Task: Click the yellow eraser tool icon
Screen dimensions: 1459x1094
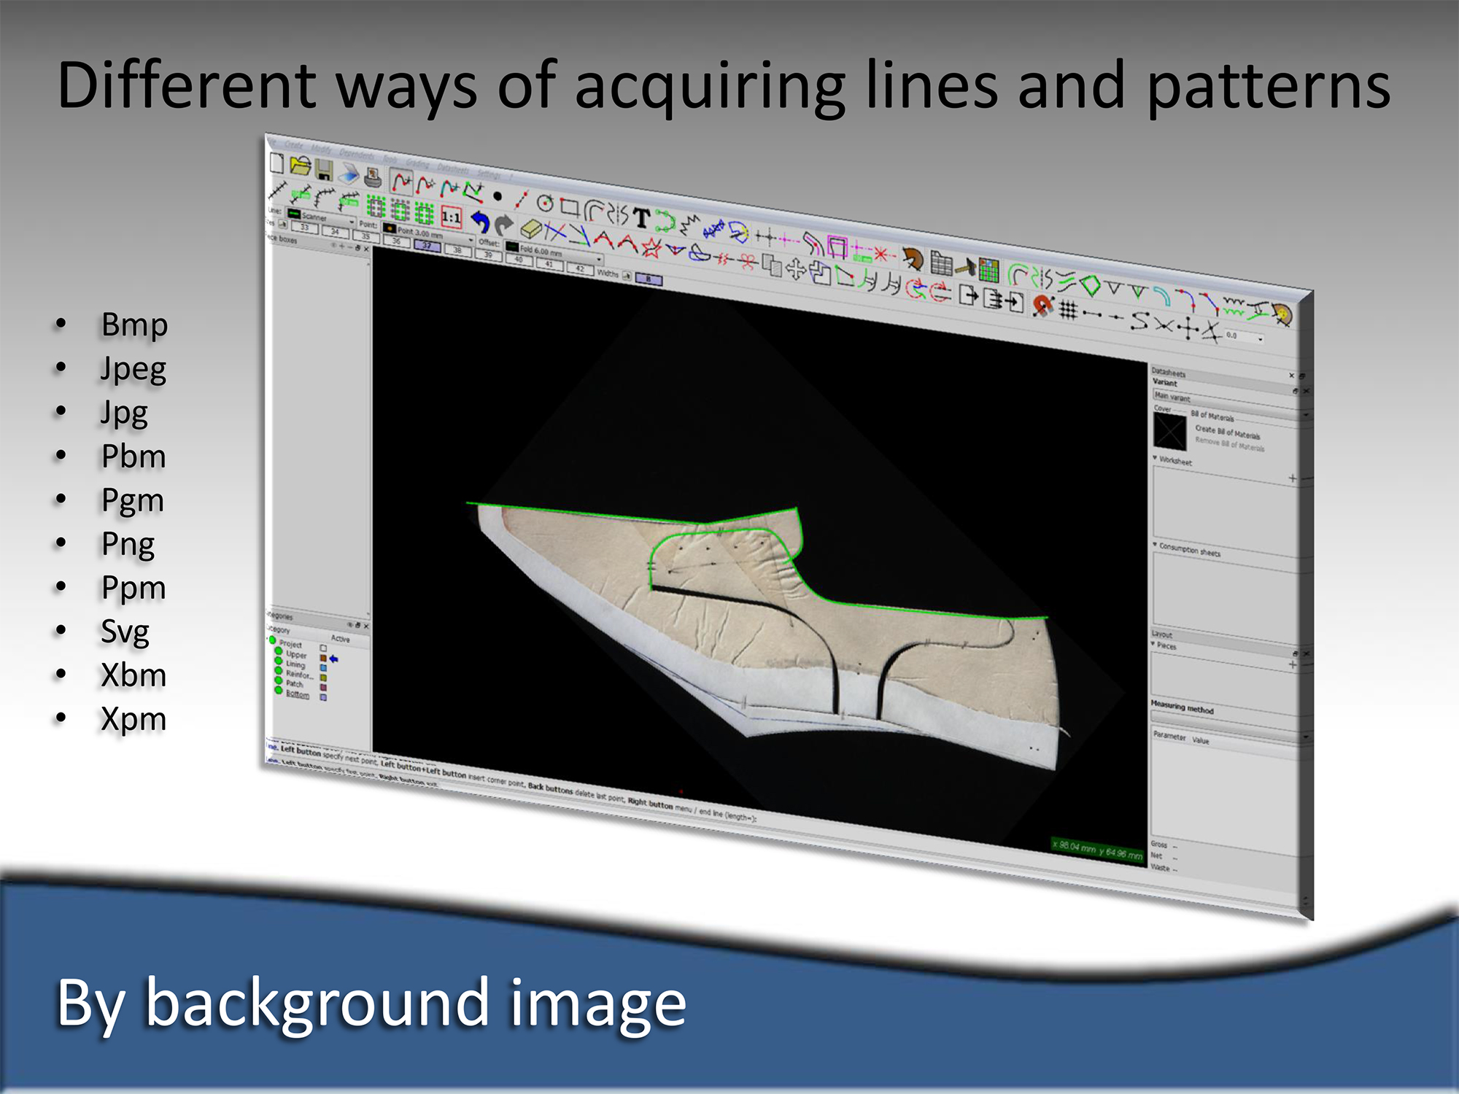Action: coord(532,230)
